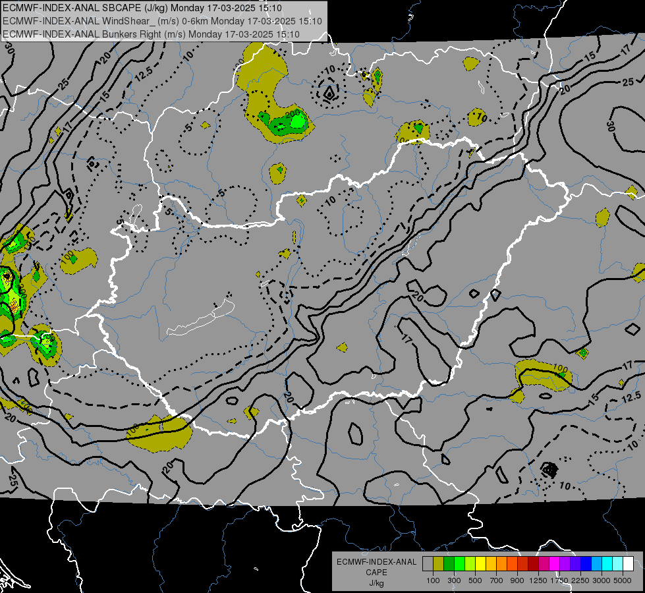This screenshot has height=593, width=645.
Task: Select the CAPE label in legend
Action: 376,573
